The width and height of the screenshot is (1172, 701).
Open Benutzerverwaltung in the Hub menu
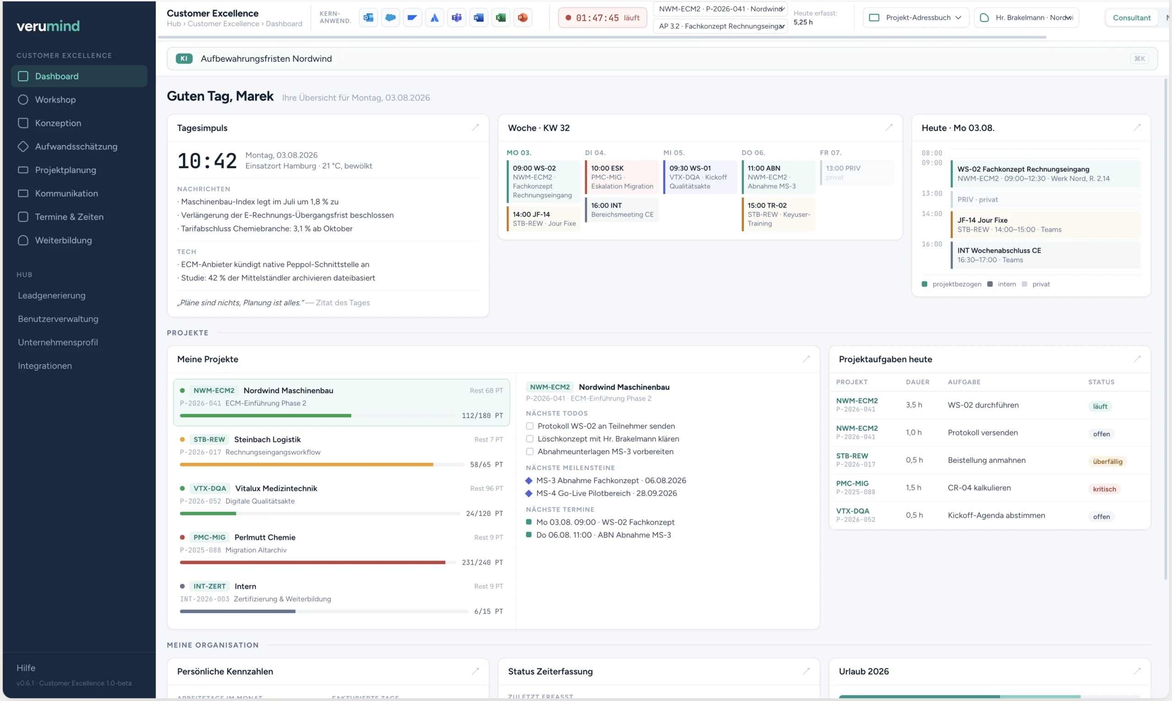pos(58,319)
